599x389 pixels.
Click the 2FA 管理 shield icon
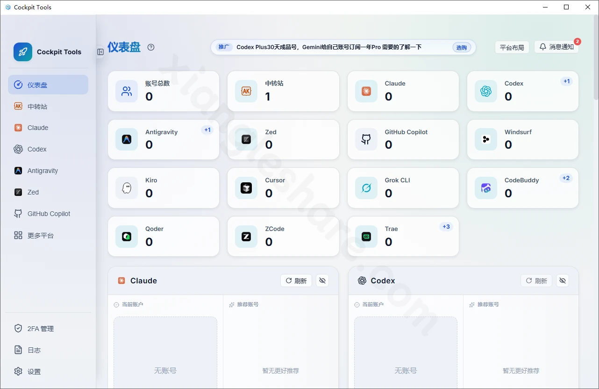coord(18,329)
